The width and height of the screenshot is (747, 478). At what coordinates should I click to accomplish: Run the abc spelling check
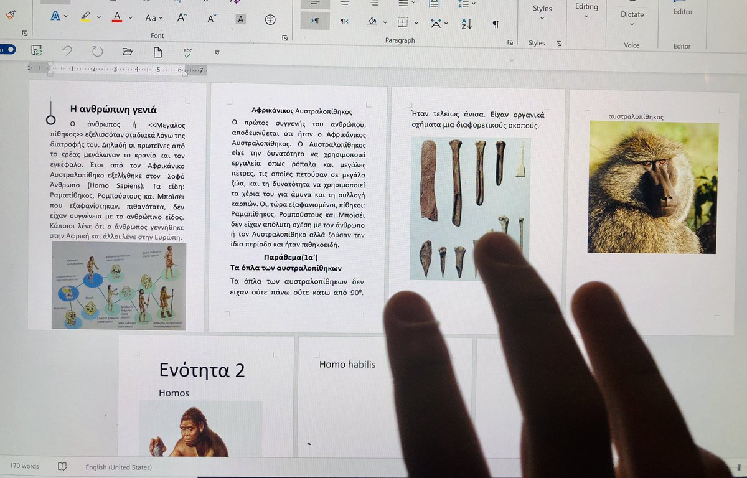(188, 52)
